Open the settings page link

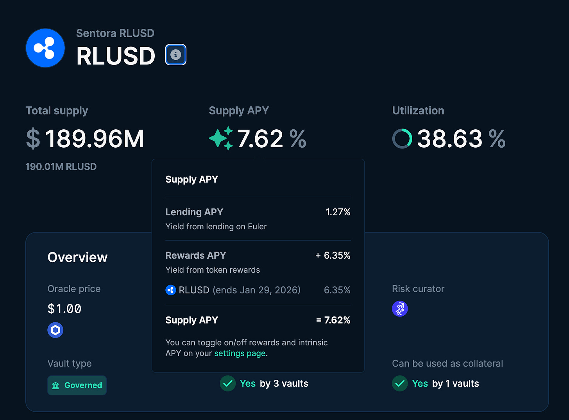pyautogui.click(x=240, y=353)
